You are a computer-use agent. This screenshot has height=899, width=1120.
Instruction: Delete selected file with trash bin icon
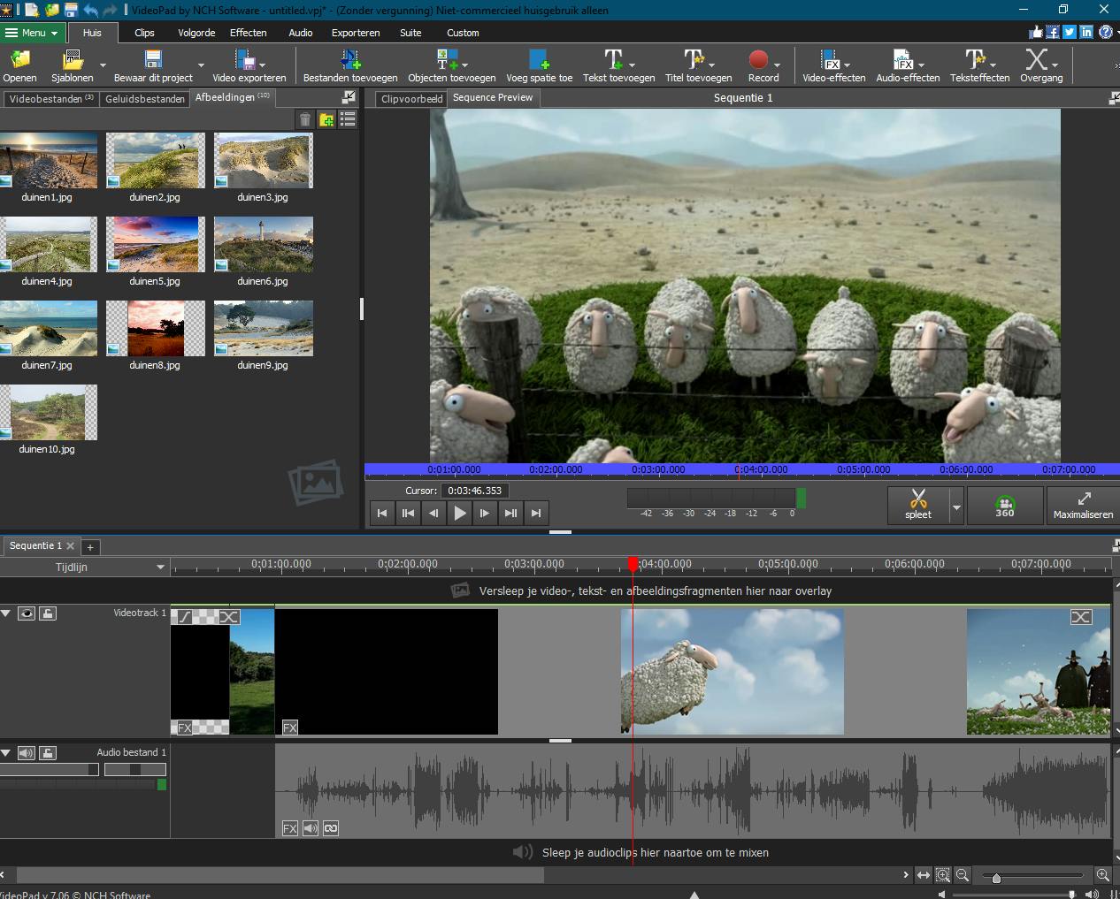click(305, 120)
